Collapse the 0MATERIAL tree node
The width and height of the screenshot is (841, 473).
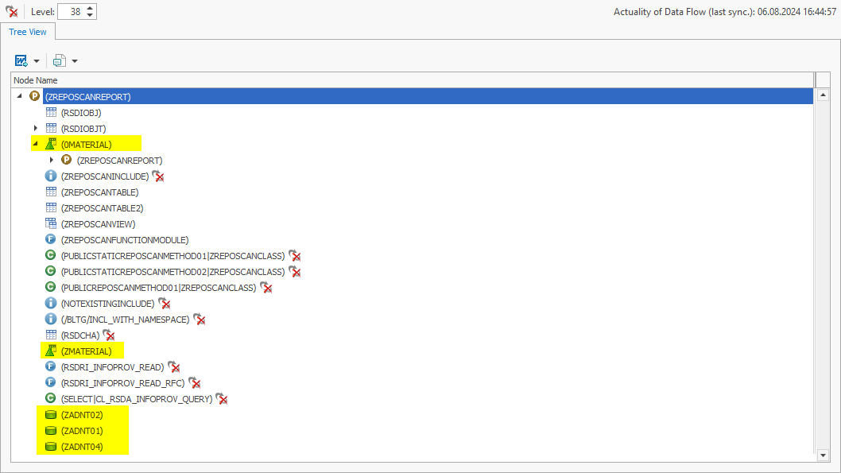click(x=35, y=144)
